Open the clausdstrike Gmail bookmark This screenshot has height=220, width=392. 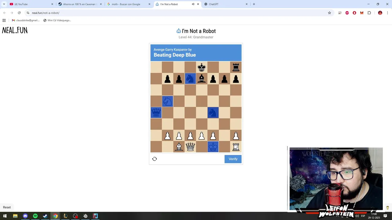[x=26, y=20]
